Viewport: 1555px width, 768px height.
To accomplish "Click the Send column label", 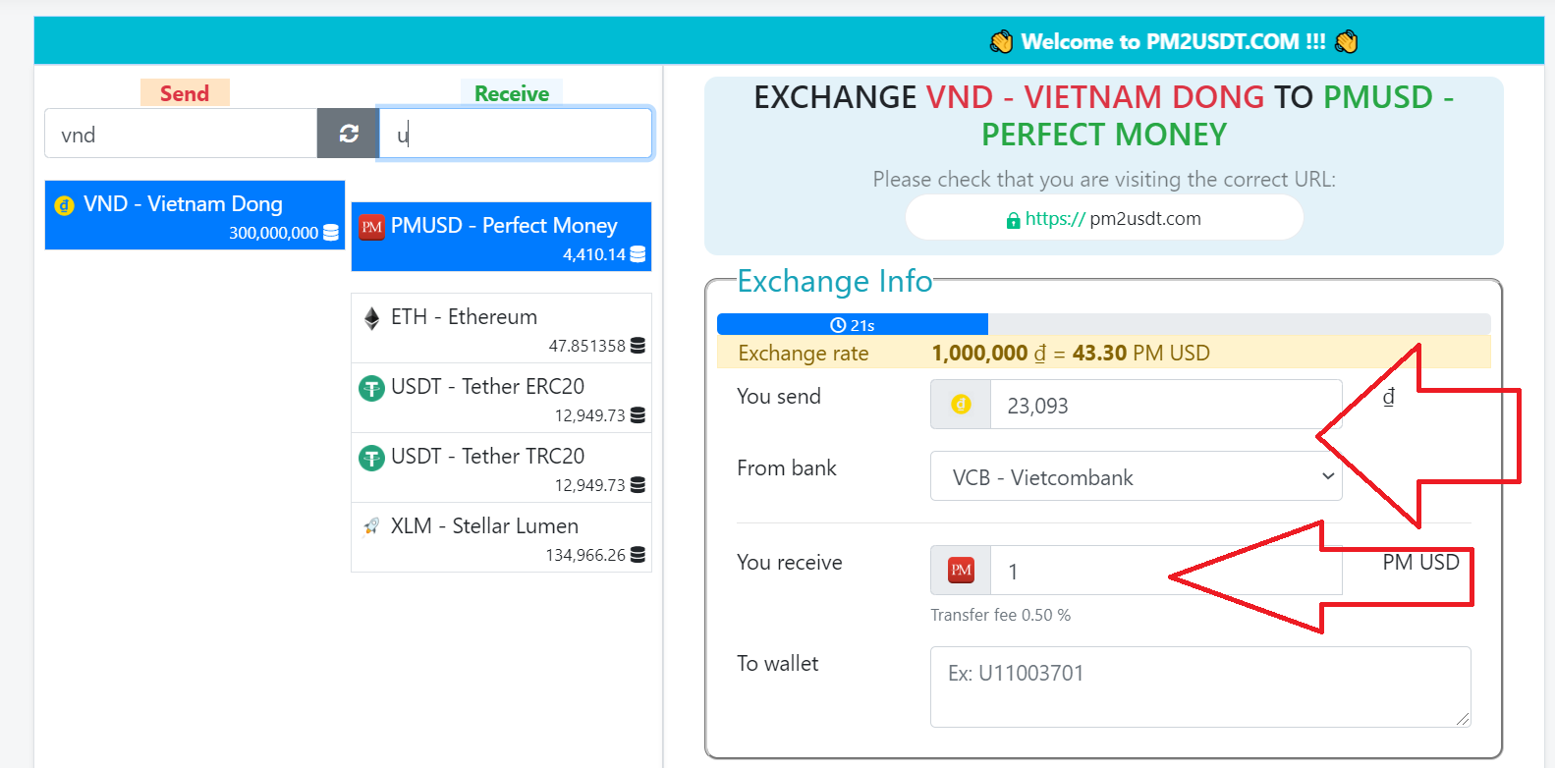I will pos(185,93).
